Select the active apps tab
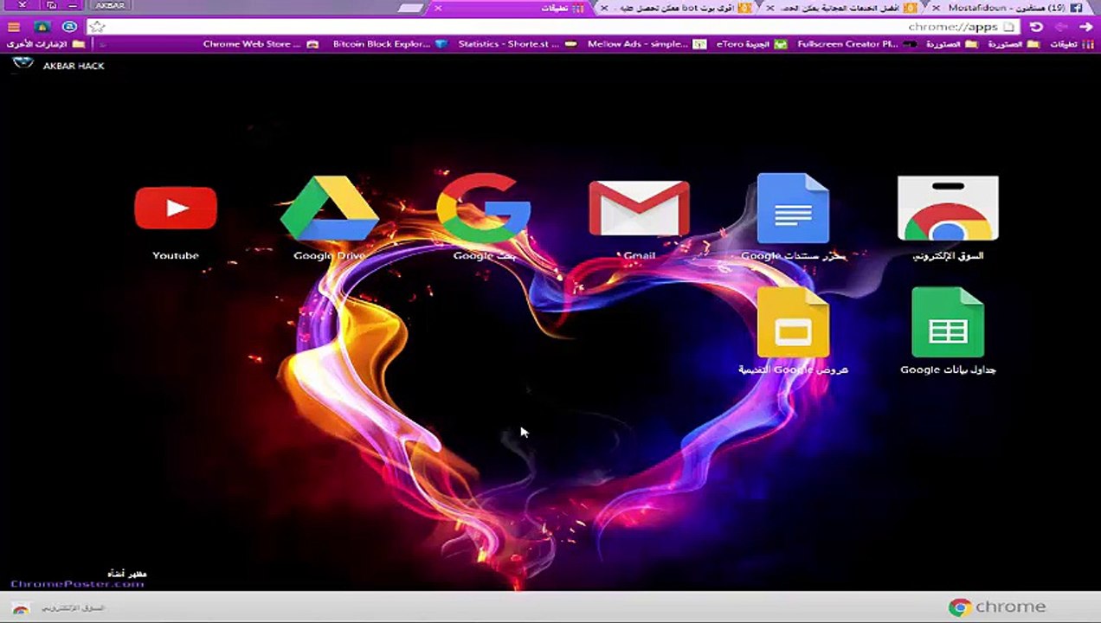The image size is (1101, 623). 511,8
